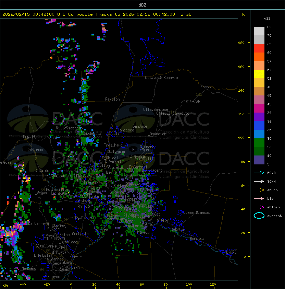The height and width of the screenshot is (289, 285).
Task: Click the 'Clla.del_Rosario' map label
Action: pos(161,78)
